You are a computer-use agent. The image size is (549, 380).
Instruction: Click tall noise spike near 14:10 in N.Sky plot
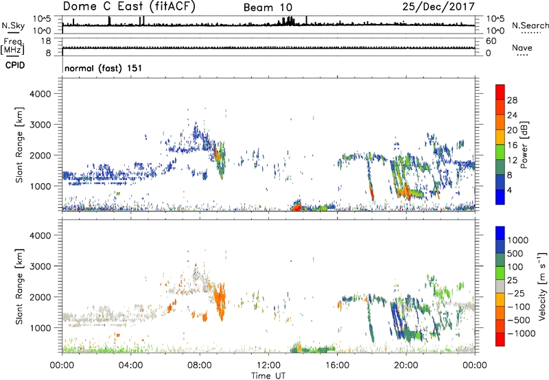tap(307, 21)
